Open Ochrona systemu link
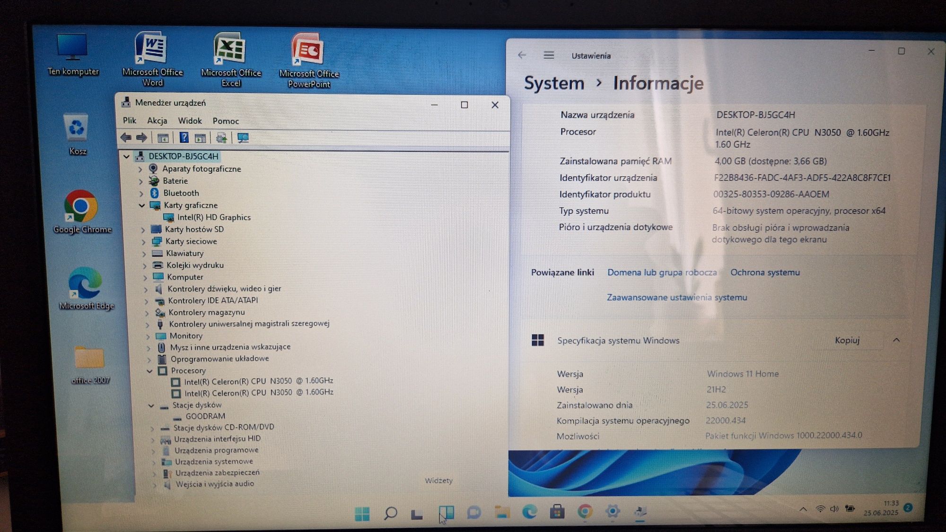The image size is (946, 532). [x=765, y=272]
